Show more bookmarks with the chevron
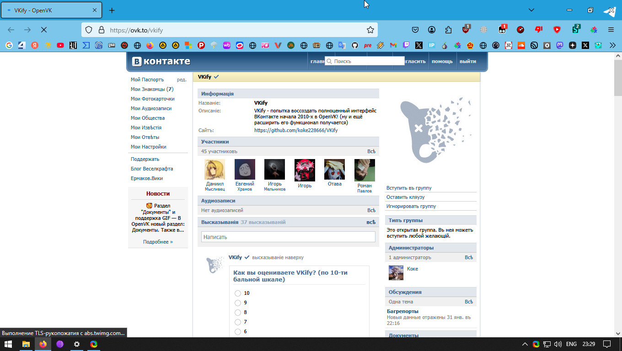The image size is (622, 351). click(612, 45)
